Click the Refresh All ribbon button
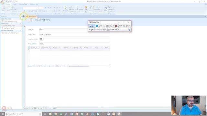207x116 pixels. click(x=65, y=9)
